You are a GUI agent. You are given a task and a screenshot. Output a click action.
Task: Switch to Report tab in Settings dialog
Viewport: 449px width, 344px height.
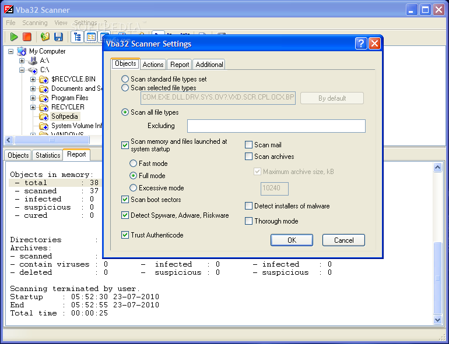[x=180, y=65]
